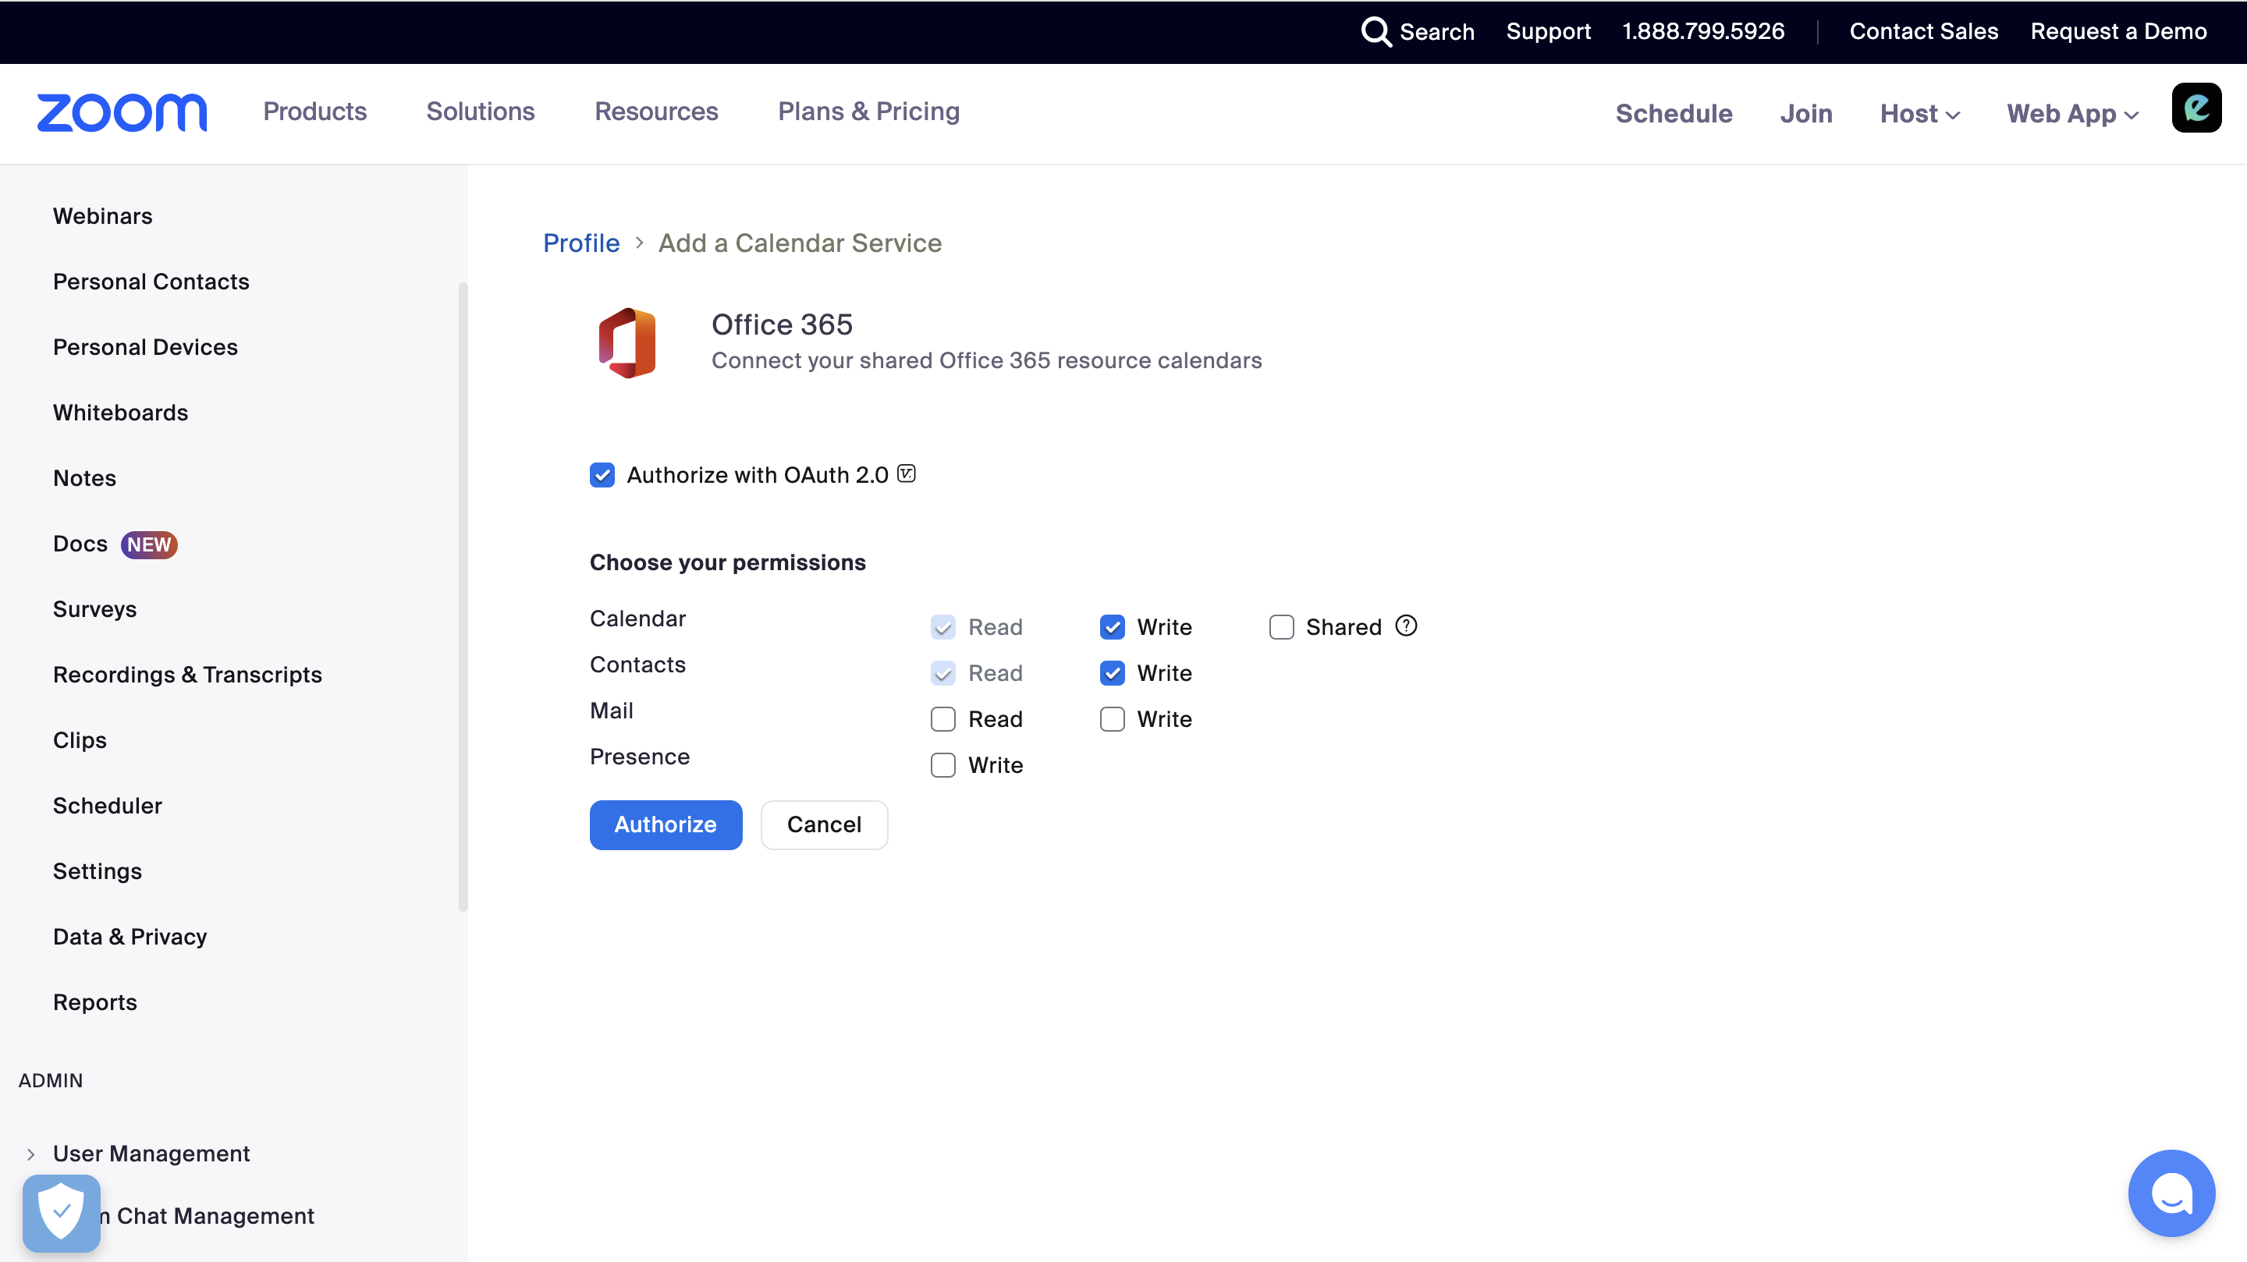Enable the Presence Write checkbox
The image size is (2247, 1262).
coord(943,766)
